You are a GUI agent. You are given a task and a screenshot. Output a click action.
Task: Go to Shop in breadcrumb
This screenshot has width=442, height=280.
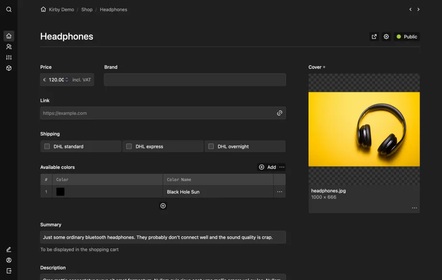87,10
